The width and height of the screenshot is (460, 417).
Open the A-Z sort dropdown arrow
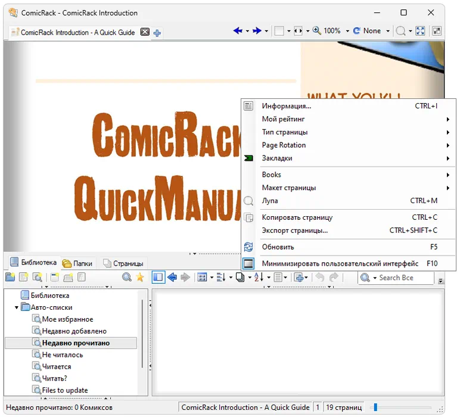[x=269, y=278]
